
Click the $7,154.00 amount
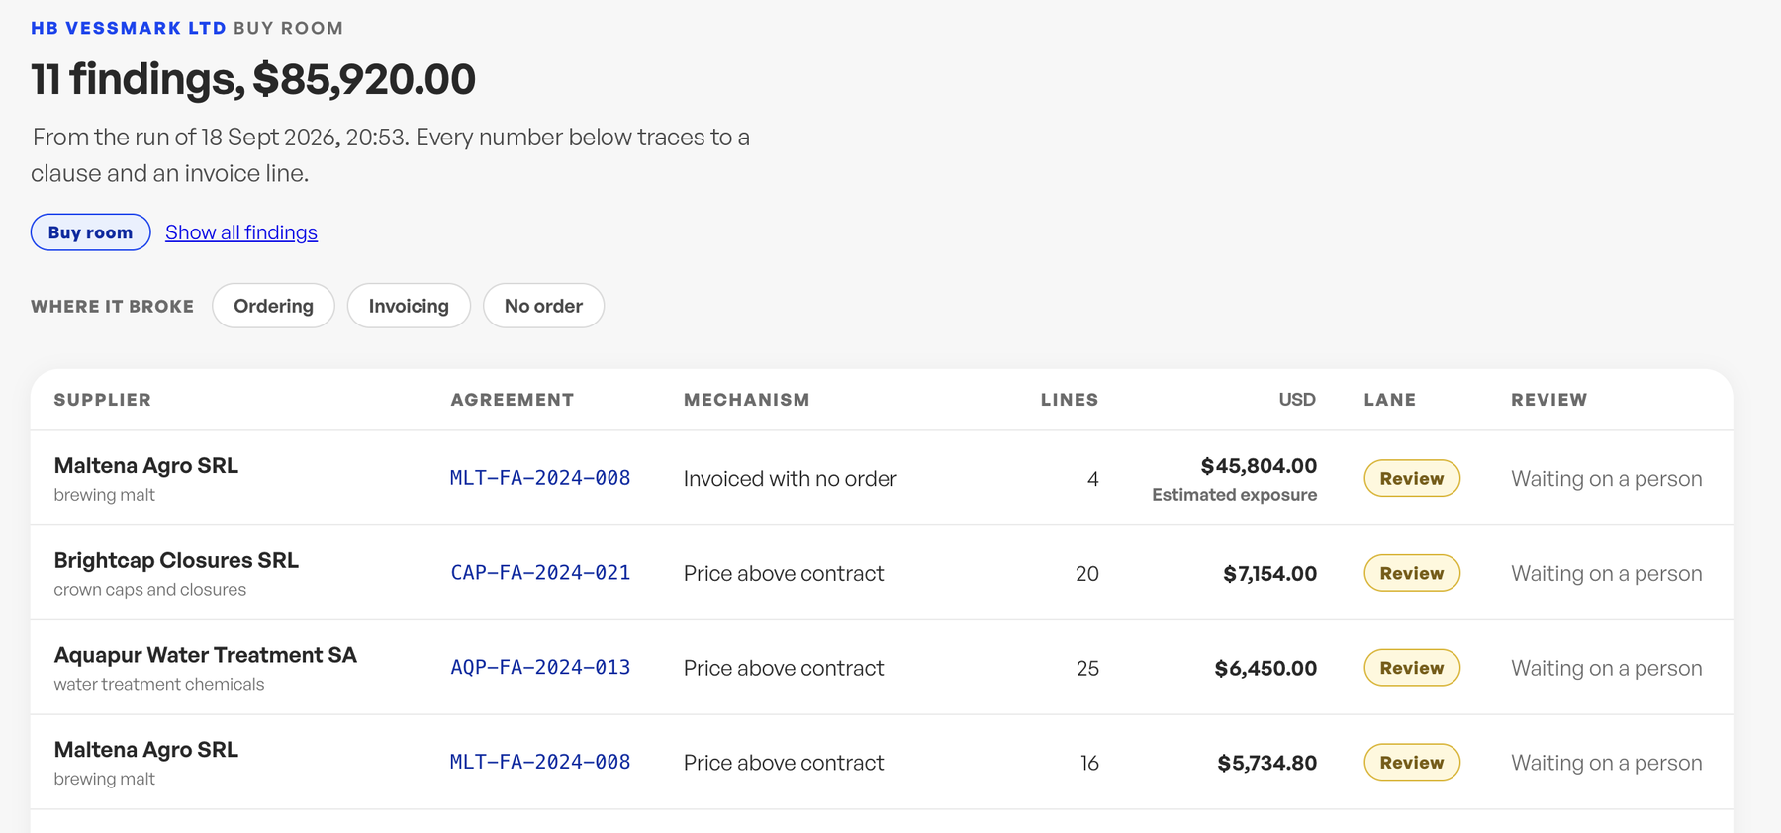[1270, 574]
